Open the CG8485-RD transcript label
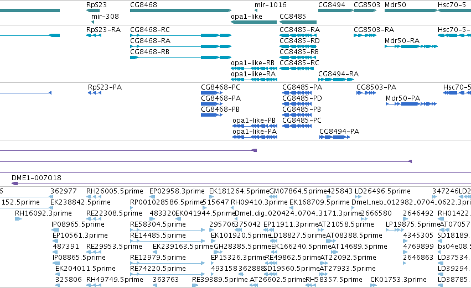Screen dimensions: 471x288 click(299, 41)
